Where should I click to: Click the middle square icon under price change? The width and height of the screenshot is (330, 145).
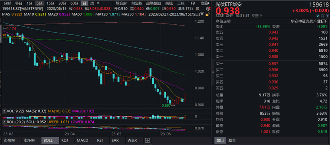tap(322, 16)
